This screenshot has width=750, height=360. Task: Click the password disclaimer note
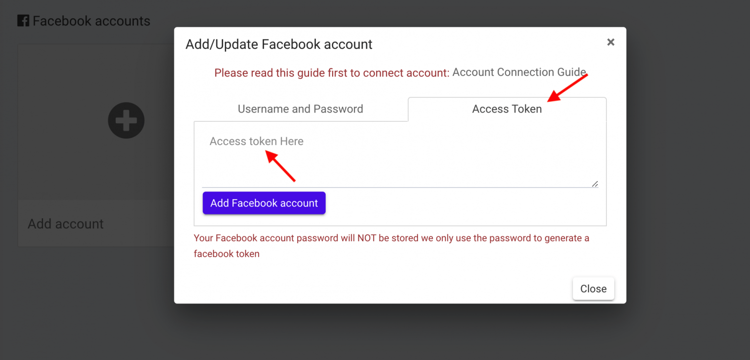(391, 245)
